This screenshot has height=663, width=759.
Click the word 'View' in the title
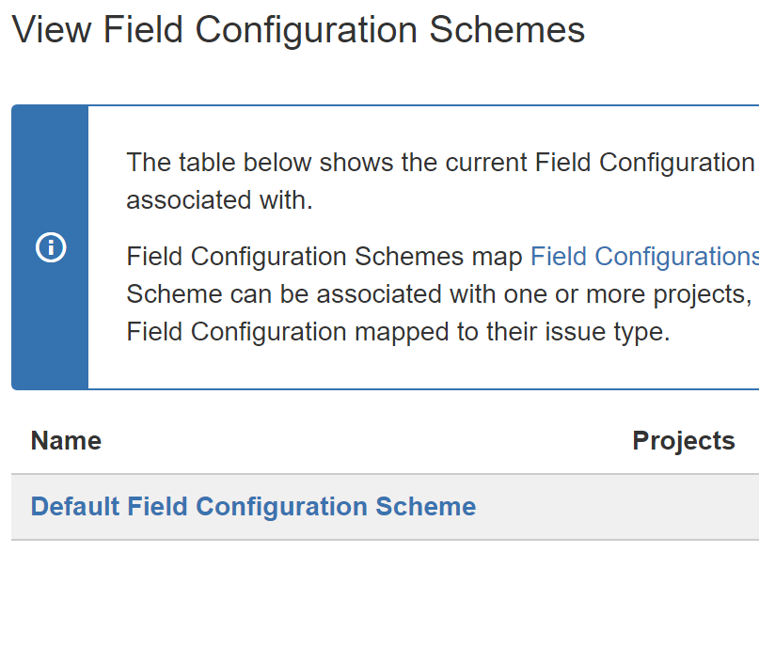[x=52, y=30]
